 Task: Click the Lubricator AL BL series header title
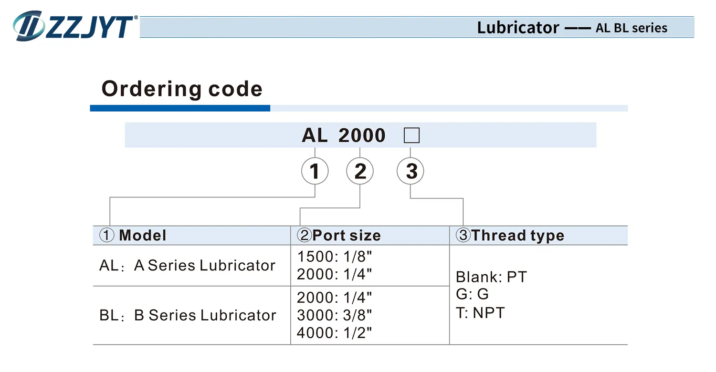click(x=572, y=28)
